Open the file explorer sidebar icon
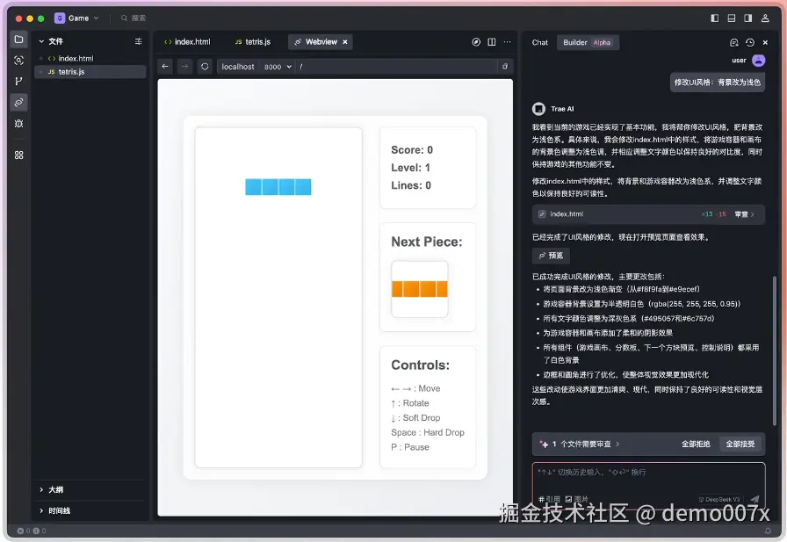 (18, 40)
